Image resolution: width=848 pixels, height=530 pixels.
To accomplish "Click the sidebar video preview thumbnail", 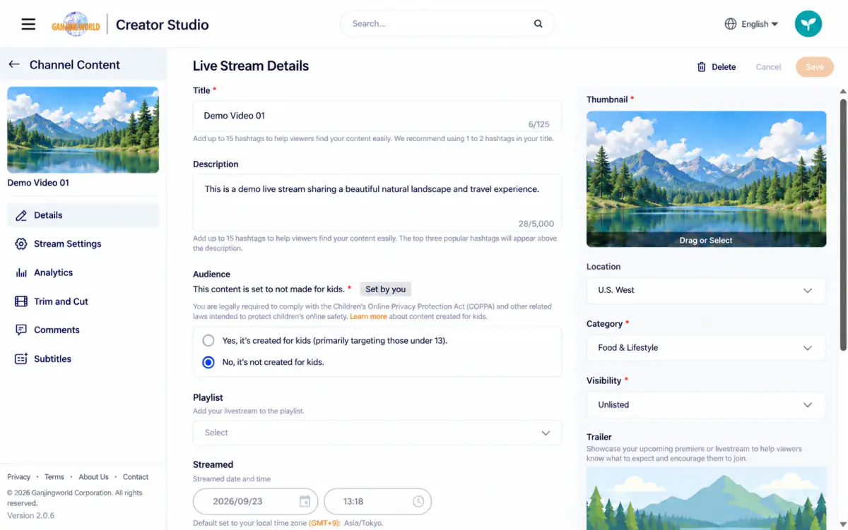I will click(x=83, y=130).
